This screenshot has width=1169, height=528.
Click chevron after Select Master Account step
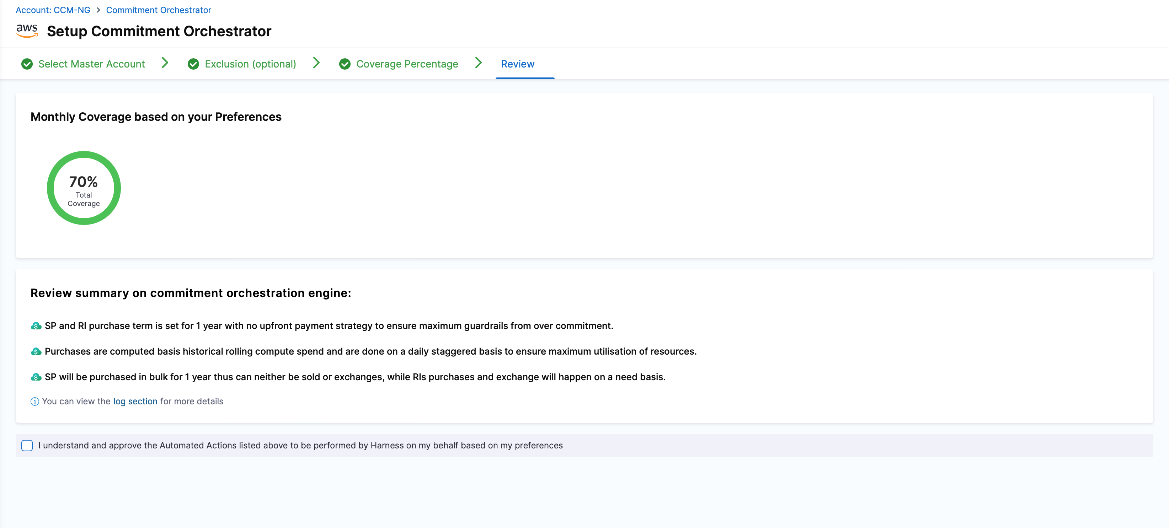[165, 63]
